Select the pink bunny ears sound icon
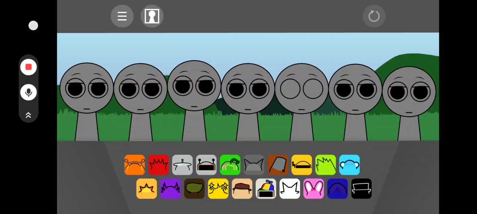The image size is (477, 214). pos(313,189)
